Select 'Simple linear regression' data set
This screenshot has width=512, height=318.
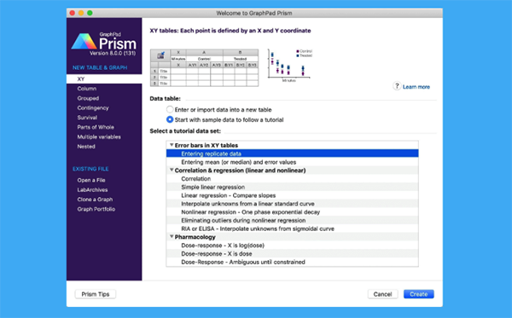292,188
